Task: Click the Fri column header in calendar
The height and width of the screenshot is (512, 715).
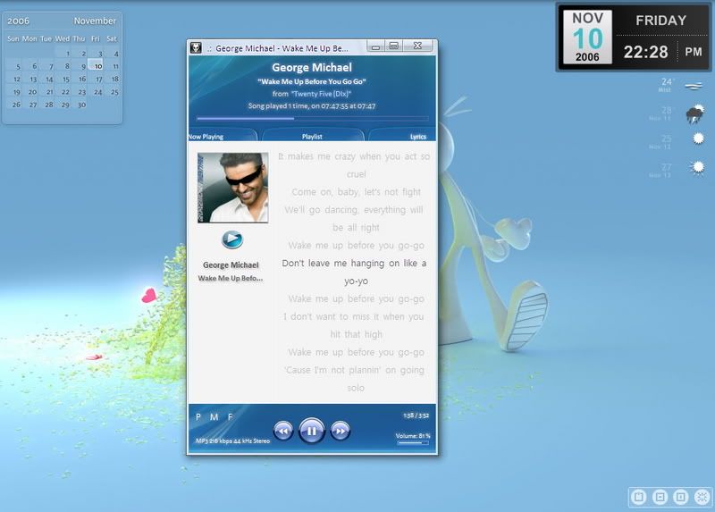Action: pyautogui.click(x=96, y=38)
